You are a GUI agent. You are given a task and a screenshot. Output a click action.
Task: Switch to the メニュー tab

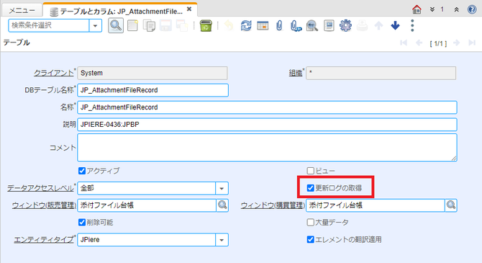pyautogui.click(x=22, y=11)
